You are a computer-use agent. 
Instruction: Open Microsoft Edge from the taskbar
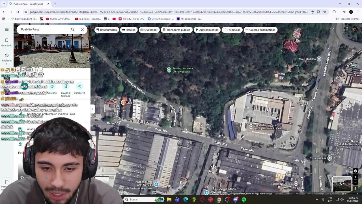coord(186,199)
